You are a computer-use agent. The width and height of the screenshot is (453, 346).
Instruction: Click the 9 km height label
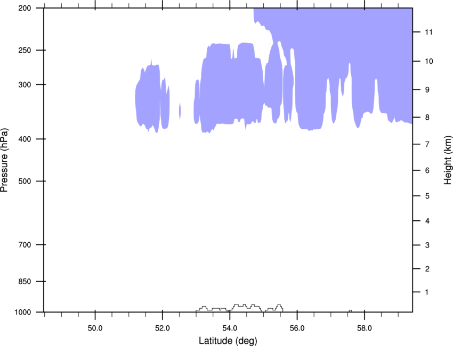[x=427, y=90]
